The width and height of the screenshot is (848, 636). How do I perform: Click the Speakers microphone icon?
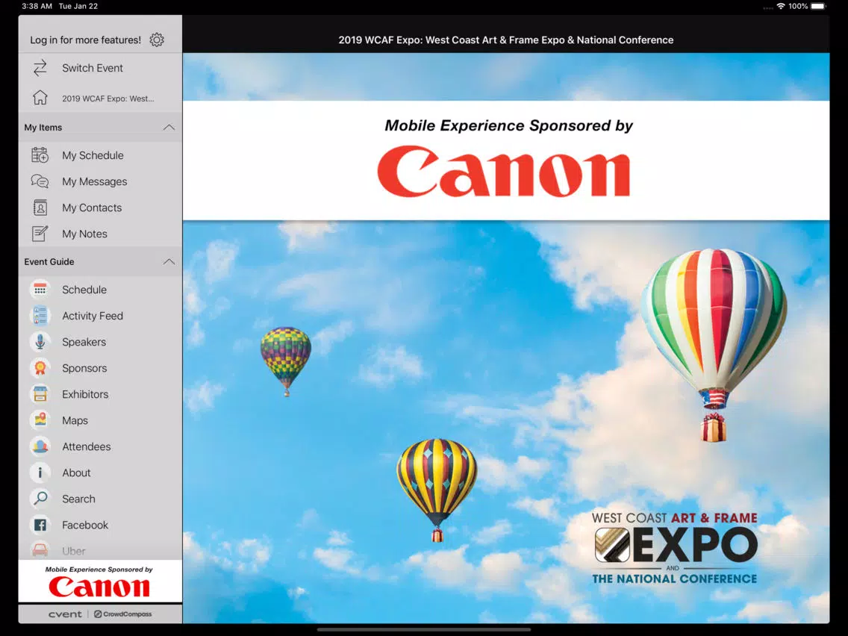pos(40,342)
